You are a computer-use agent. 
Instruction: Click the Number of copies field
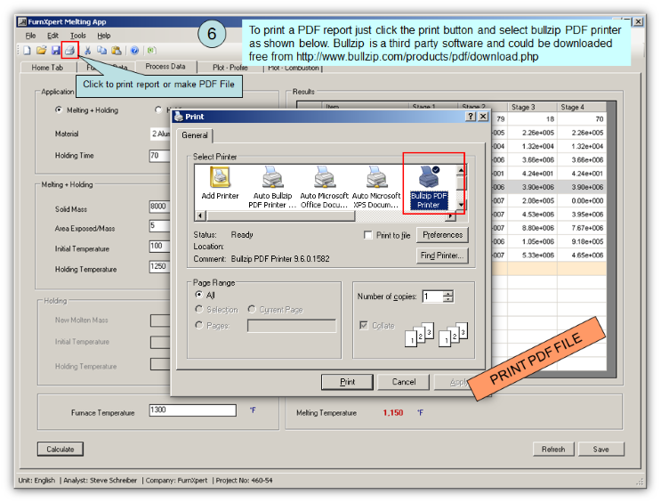[433, 296]
